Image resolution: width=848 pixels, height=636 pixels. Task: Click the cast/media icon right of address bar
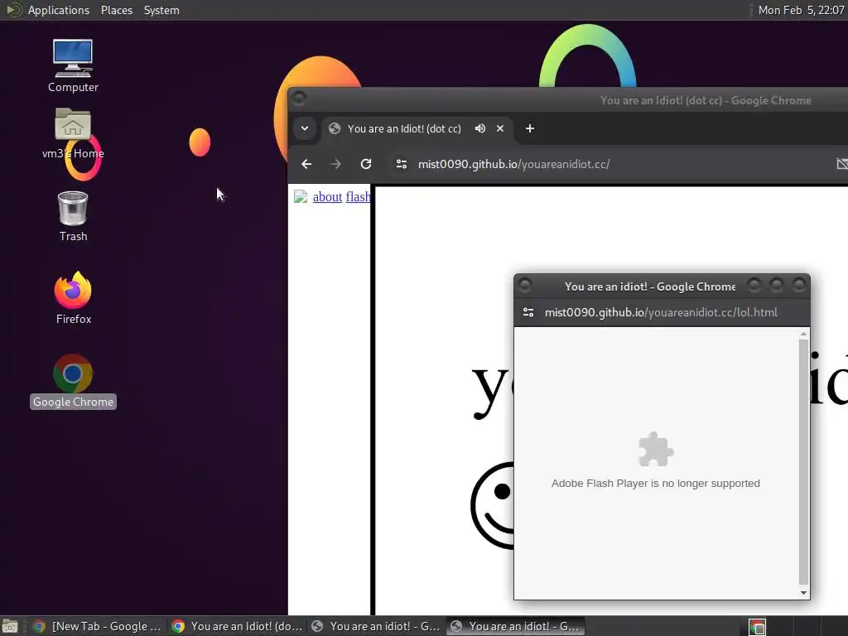842,164
